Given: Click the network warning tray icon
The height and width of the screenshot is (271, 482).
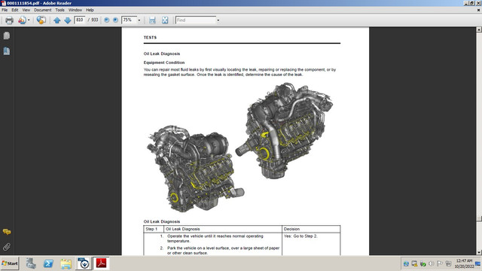Looking at the screenshot, I should coord(414,263).
